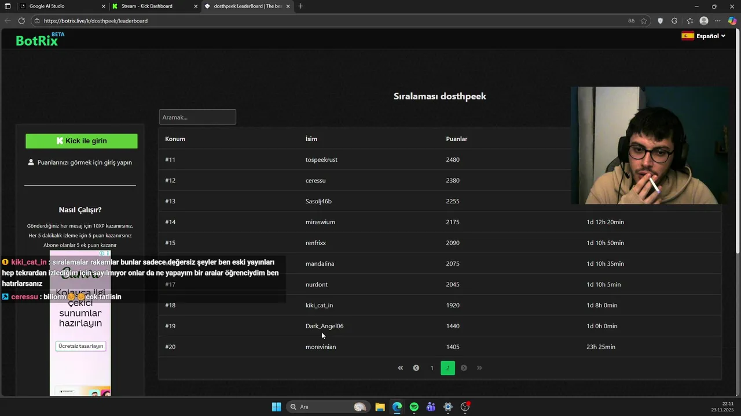Click the watch time 23h 25min
The height and width of the screenshot is (416, 741).
pos(601,347)
